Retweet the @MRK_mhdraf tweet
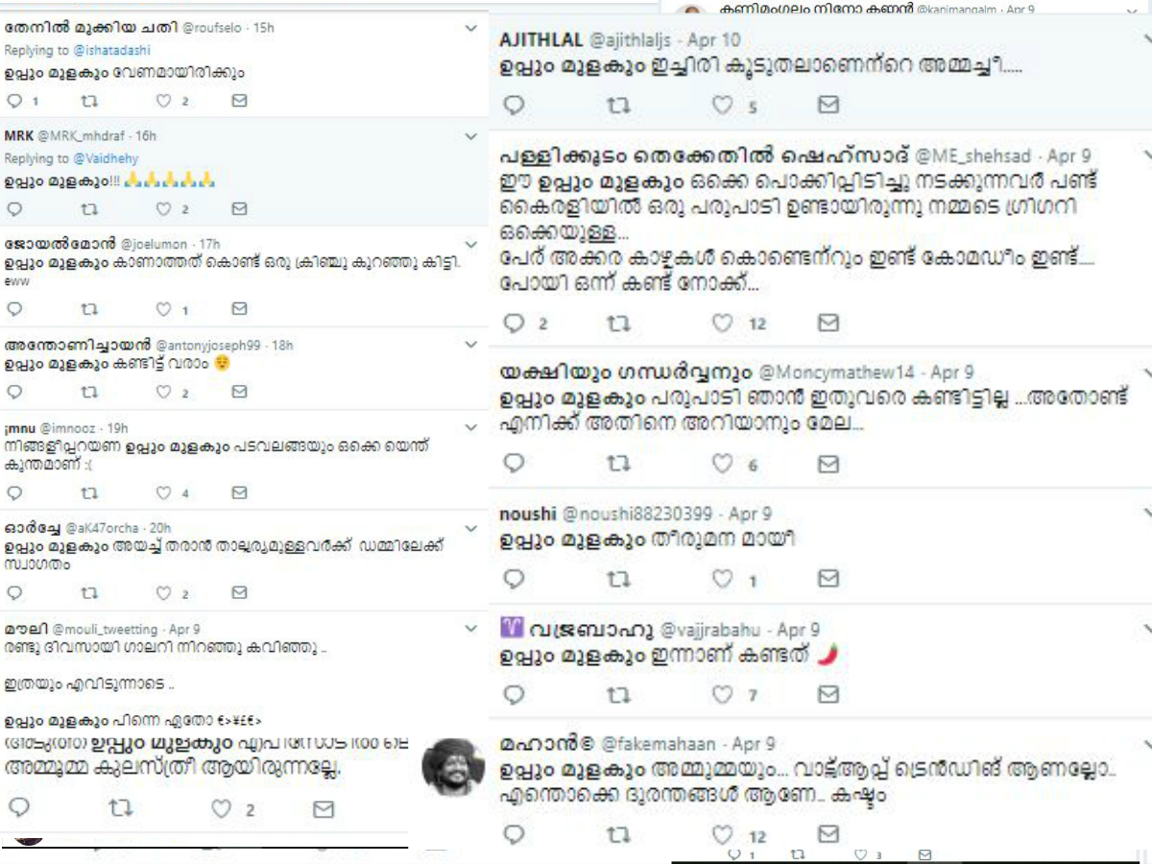1152x864 pixels. click(x=89, y=208)
